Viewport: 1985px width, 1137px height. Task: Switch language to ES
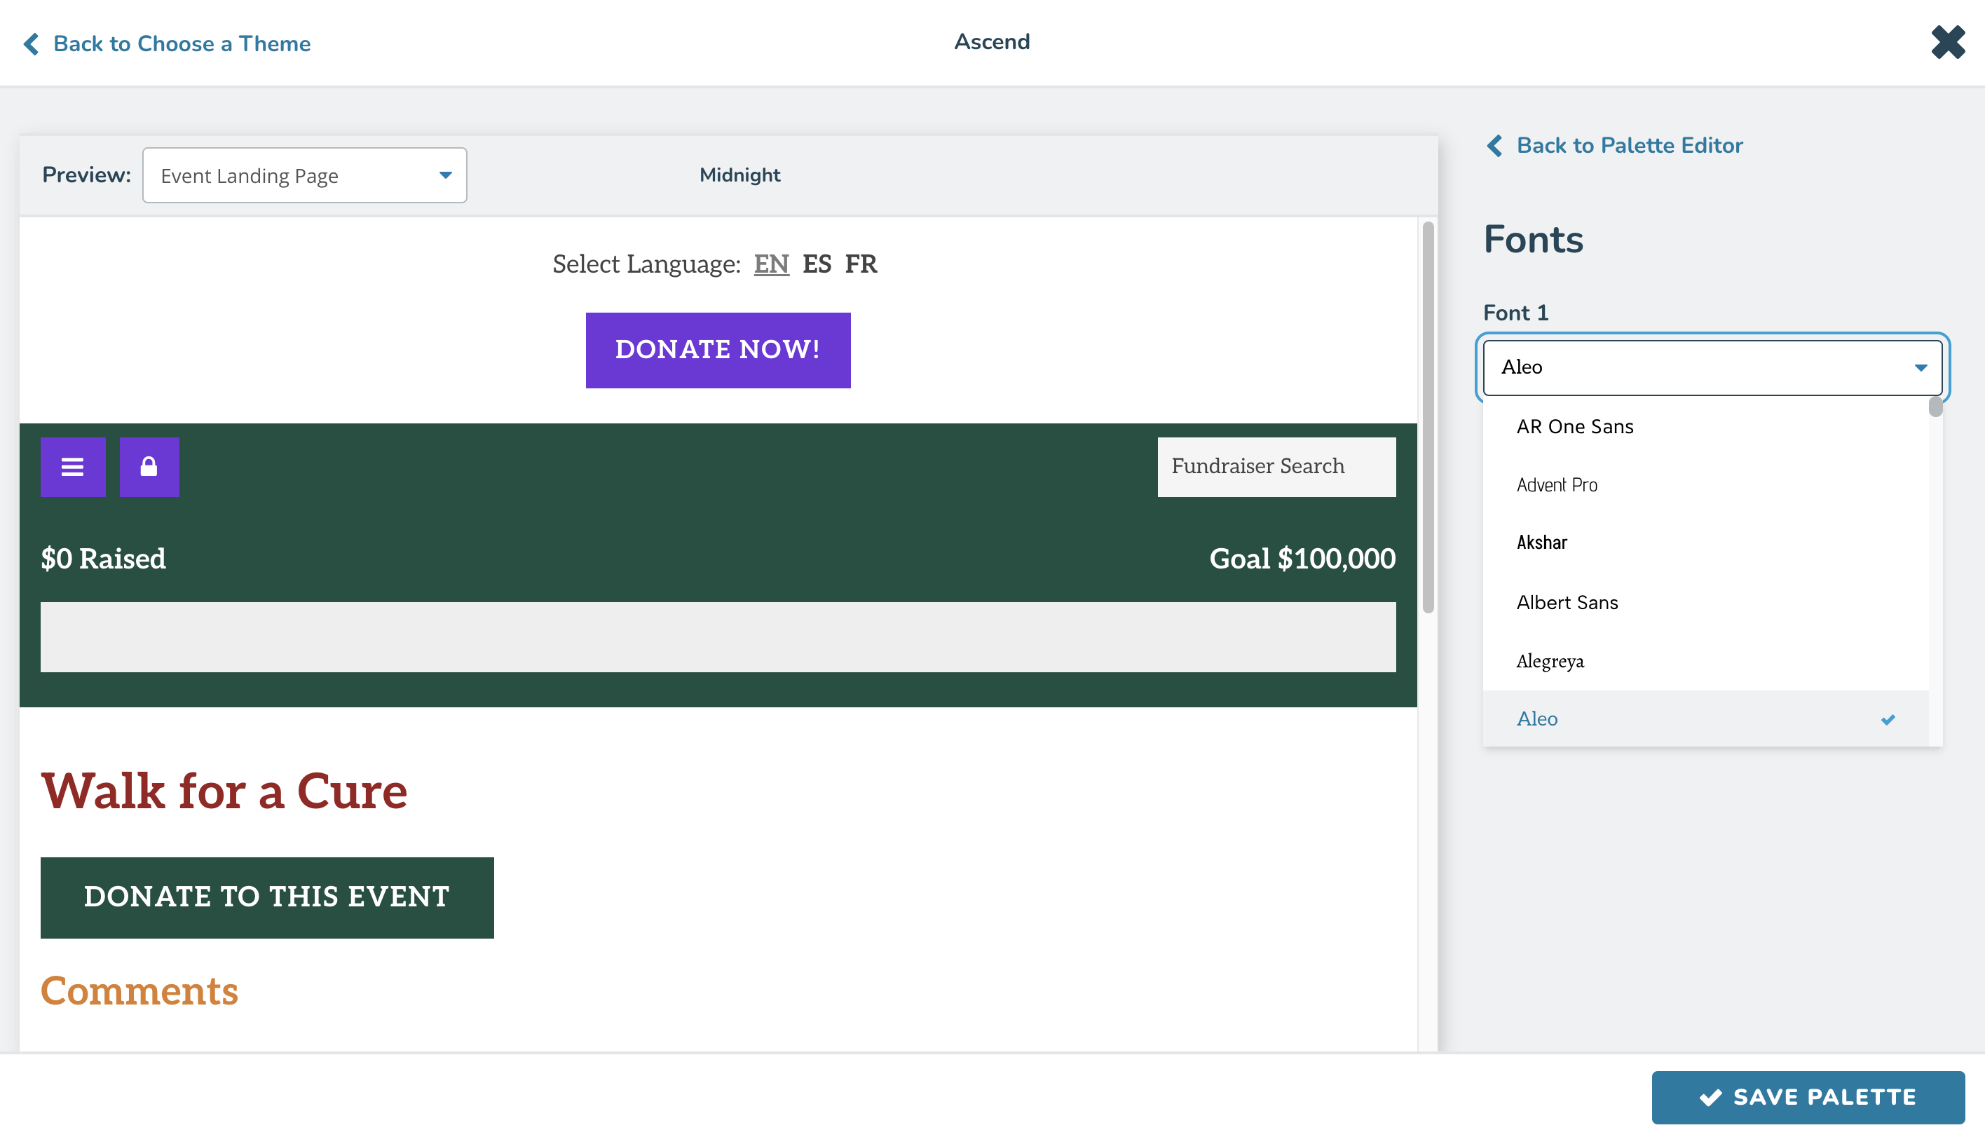click(x=817, y=264)
